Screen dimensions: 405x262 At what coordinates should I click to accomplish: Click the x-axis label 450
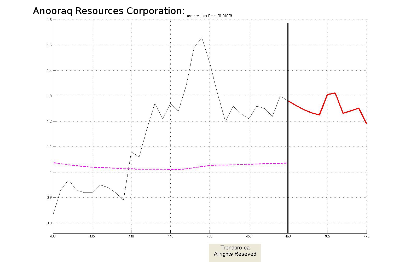coord(210,236)
